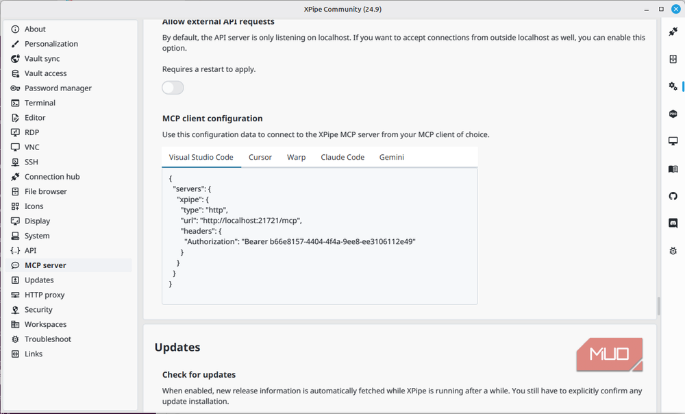The image size is (685, 414).
Task: Open Editor settings category
Action: (69, 118)
